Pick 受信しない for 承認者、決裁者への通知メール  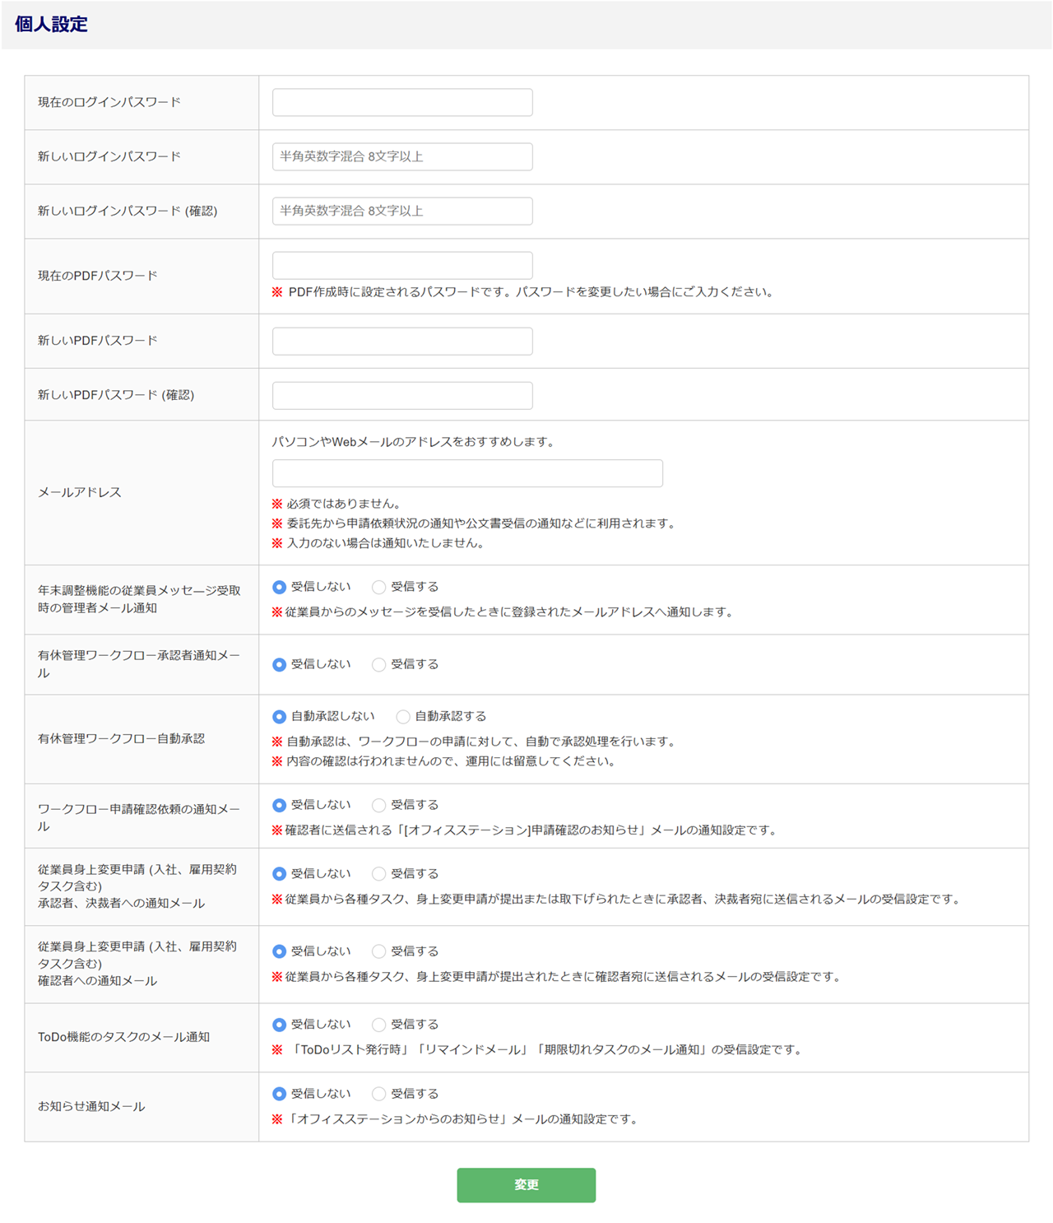pos(280,874)
